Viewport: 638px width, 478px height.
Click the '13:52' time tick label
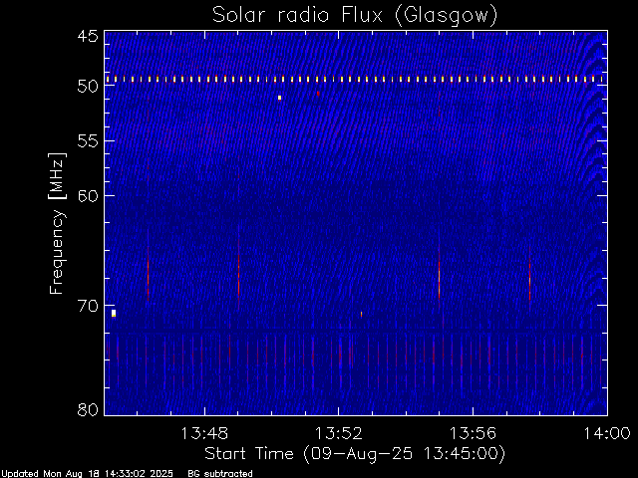(339, 433)
